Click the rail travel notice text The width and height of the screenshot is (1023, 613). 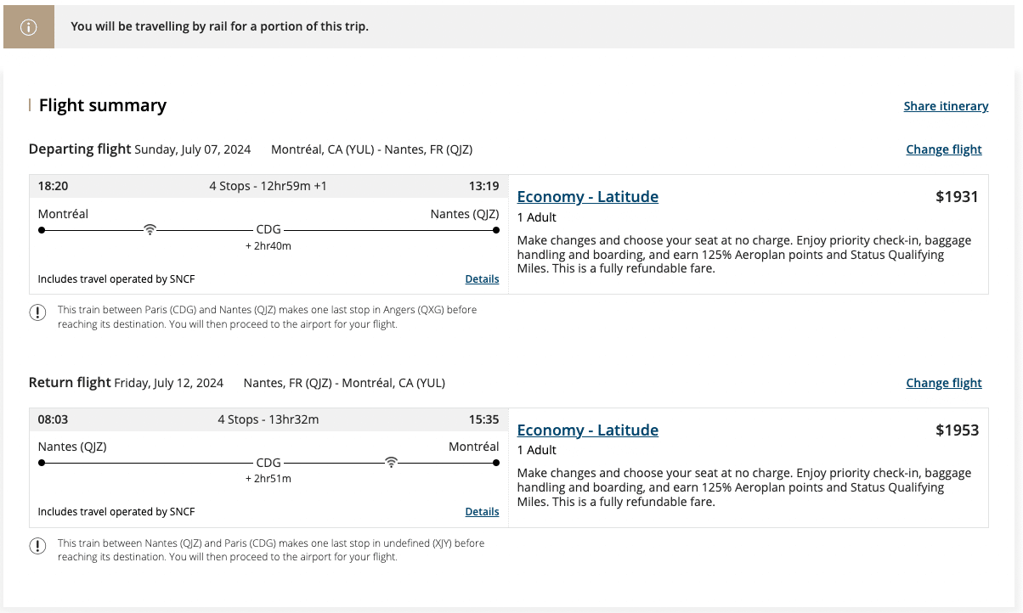click(x=219, y=26)
